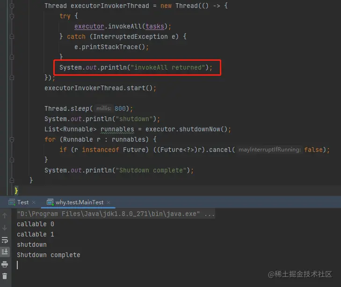This screenshot has width=341, height=287.
Task: Click console output line callable 0
Action: (36, 224)
